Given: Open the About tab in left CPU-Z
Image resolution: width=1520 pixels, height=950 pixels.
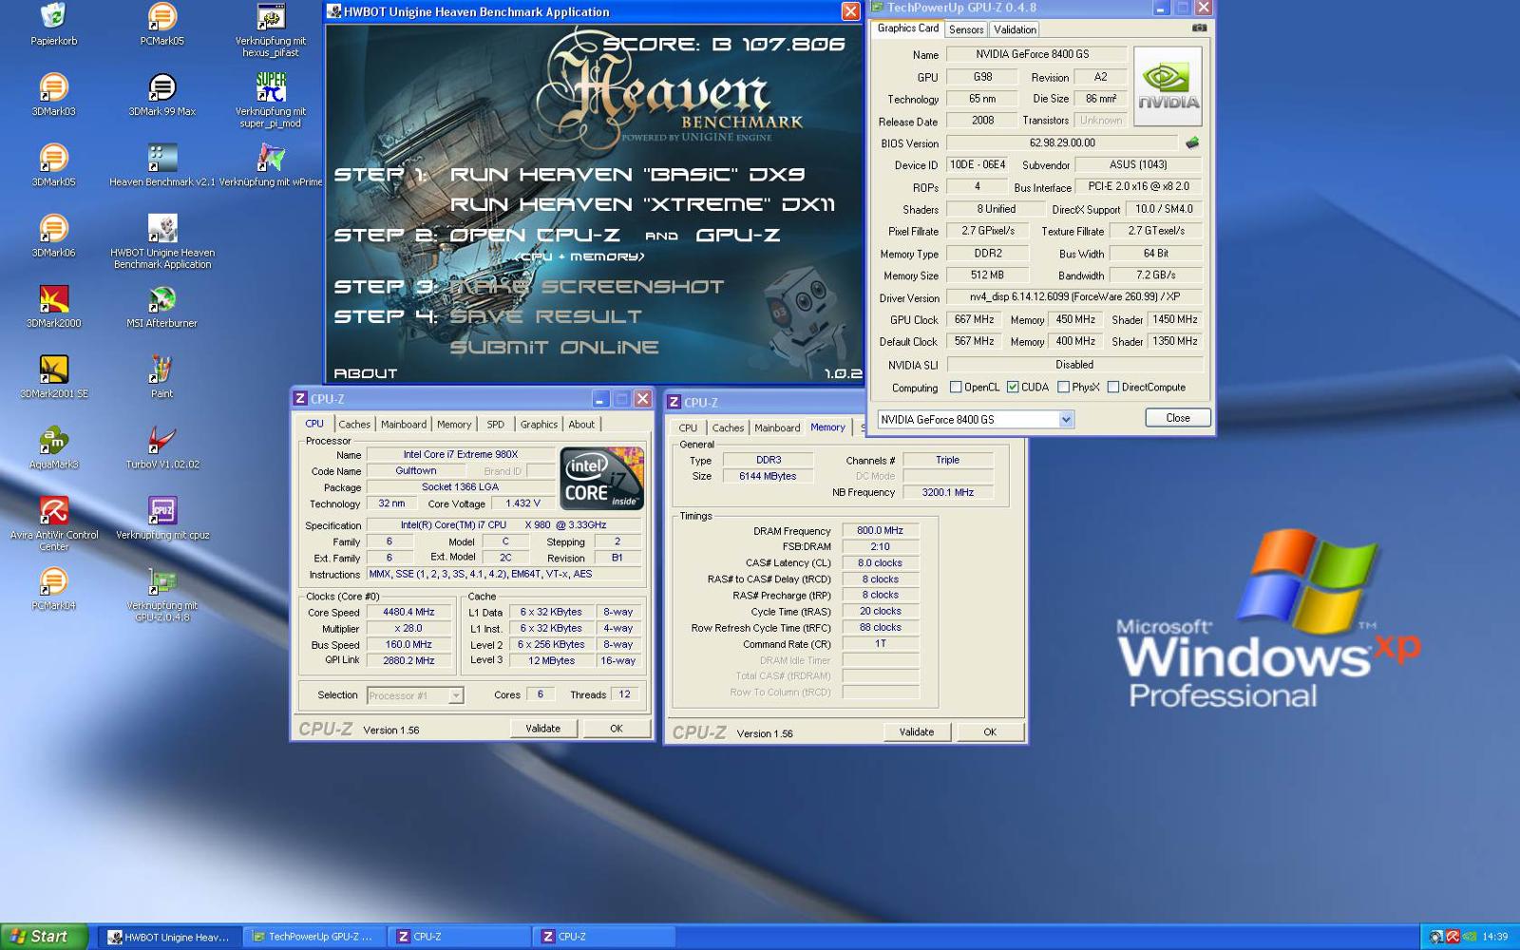Looking at the screenshot, I should coord(581,425).
